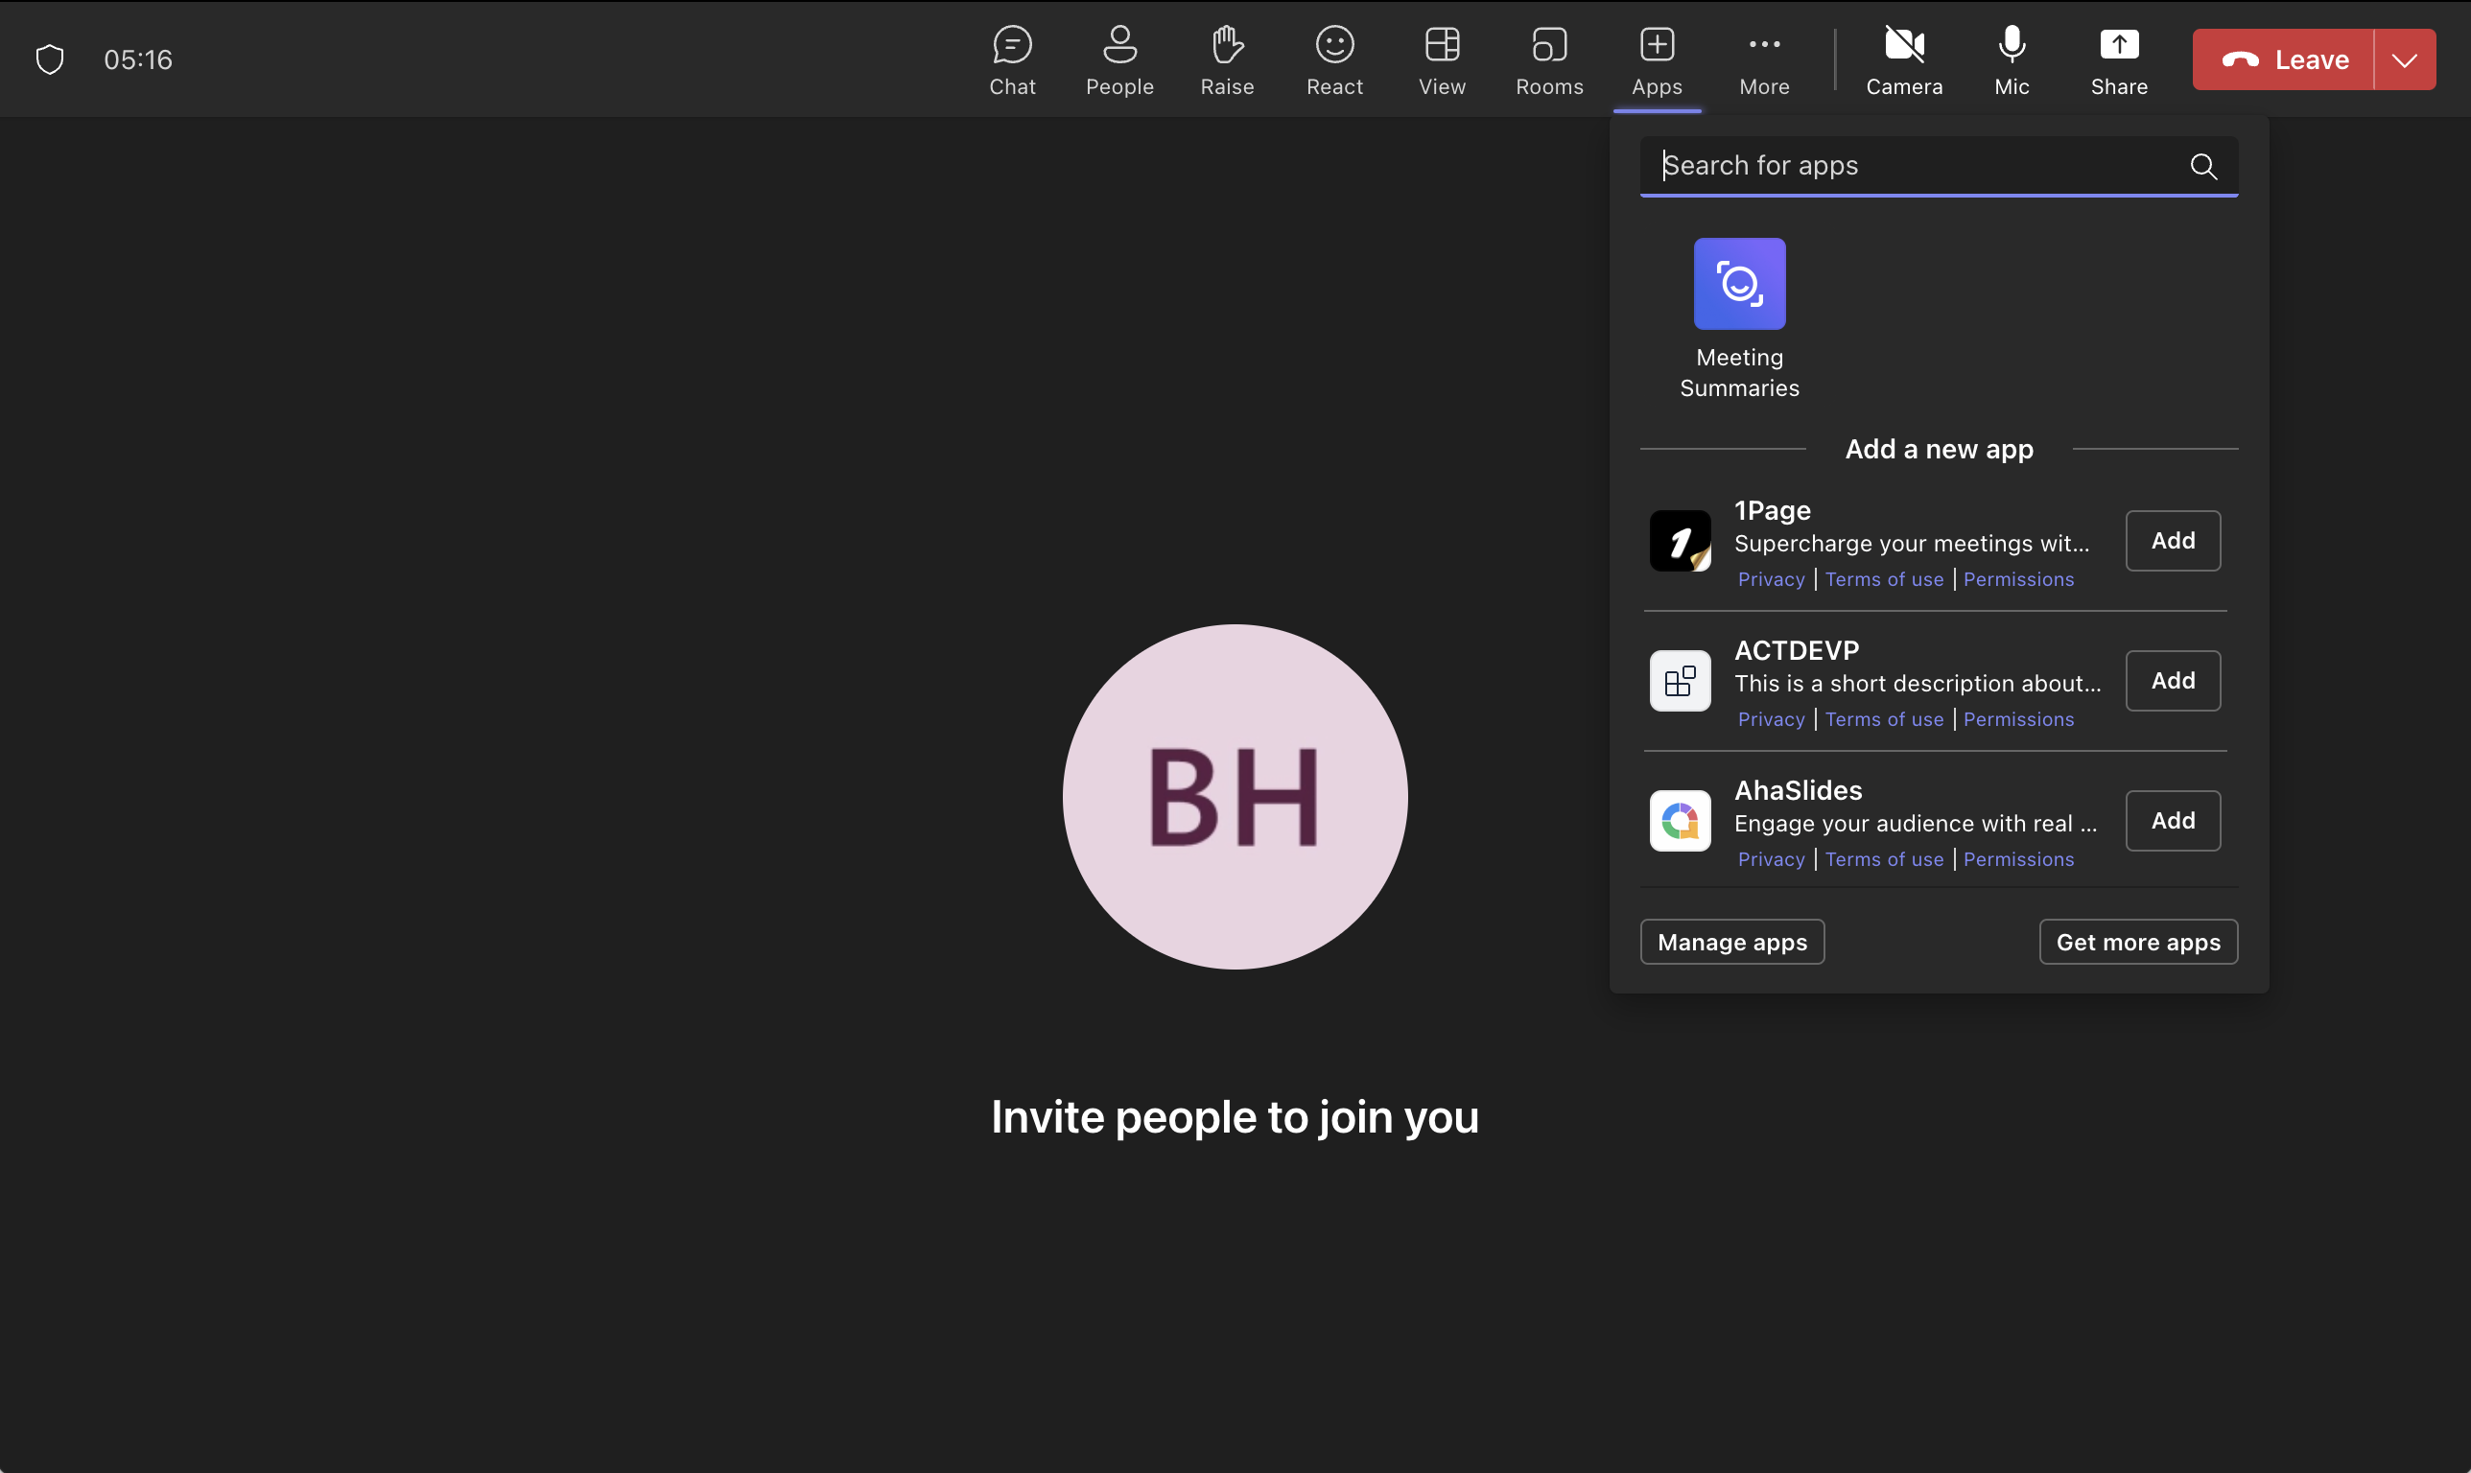Show the People participants list

(1118, 59)
